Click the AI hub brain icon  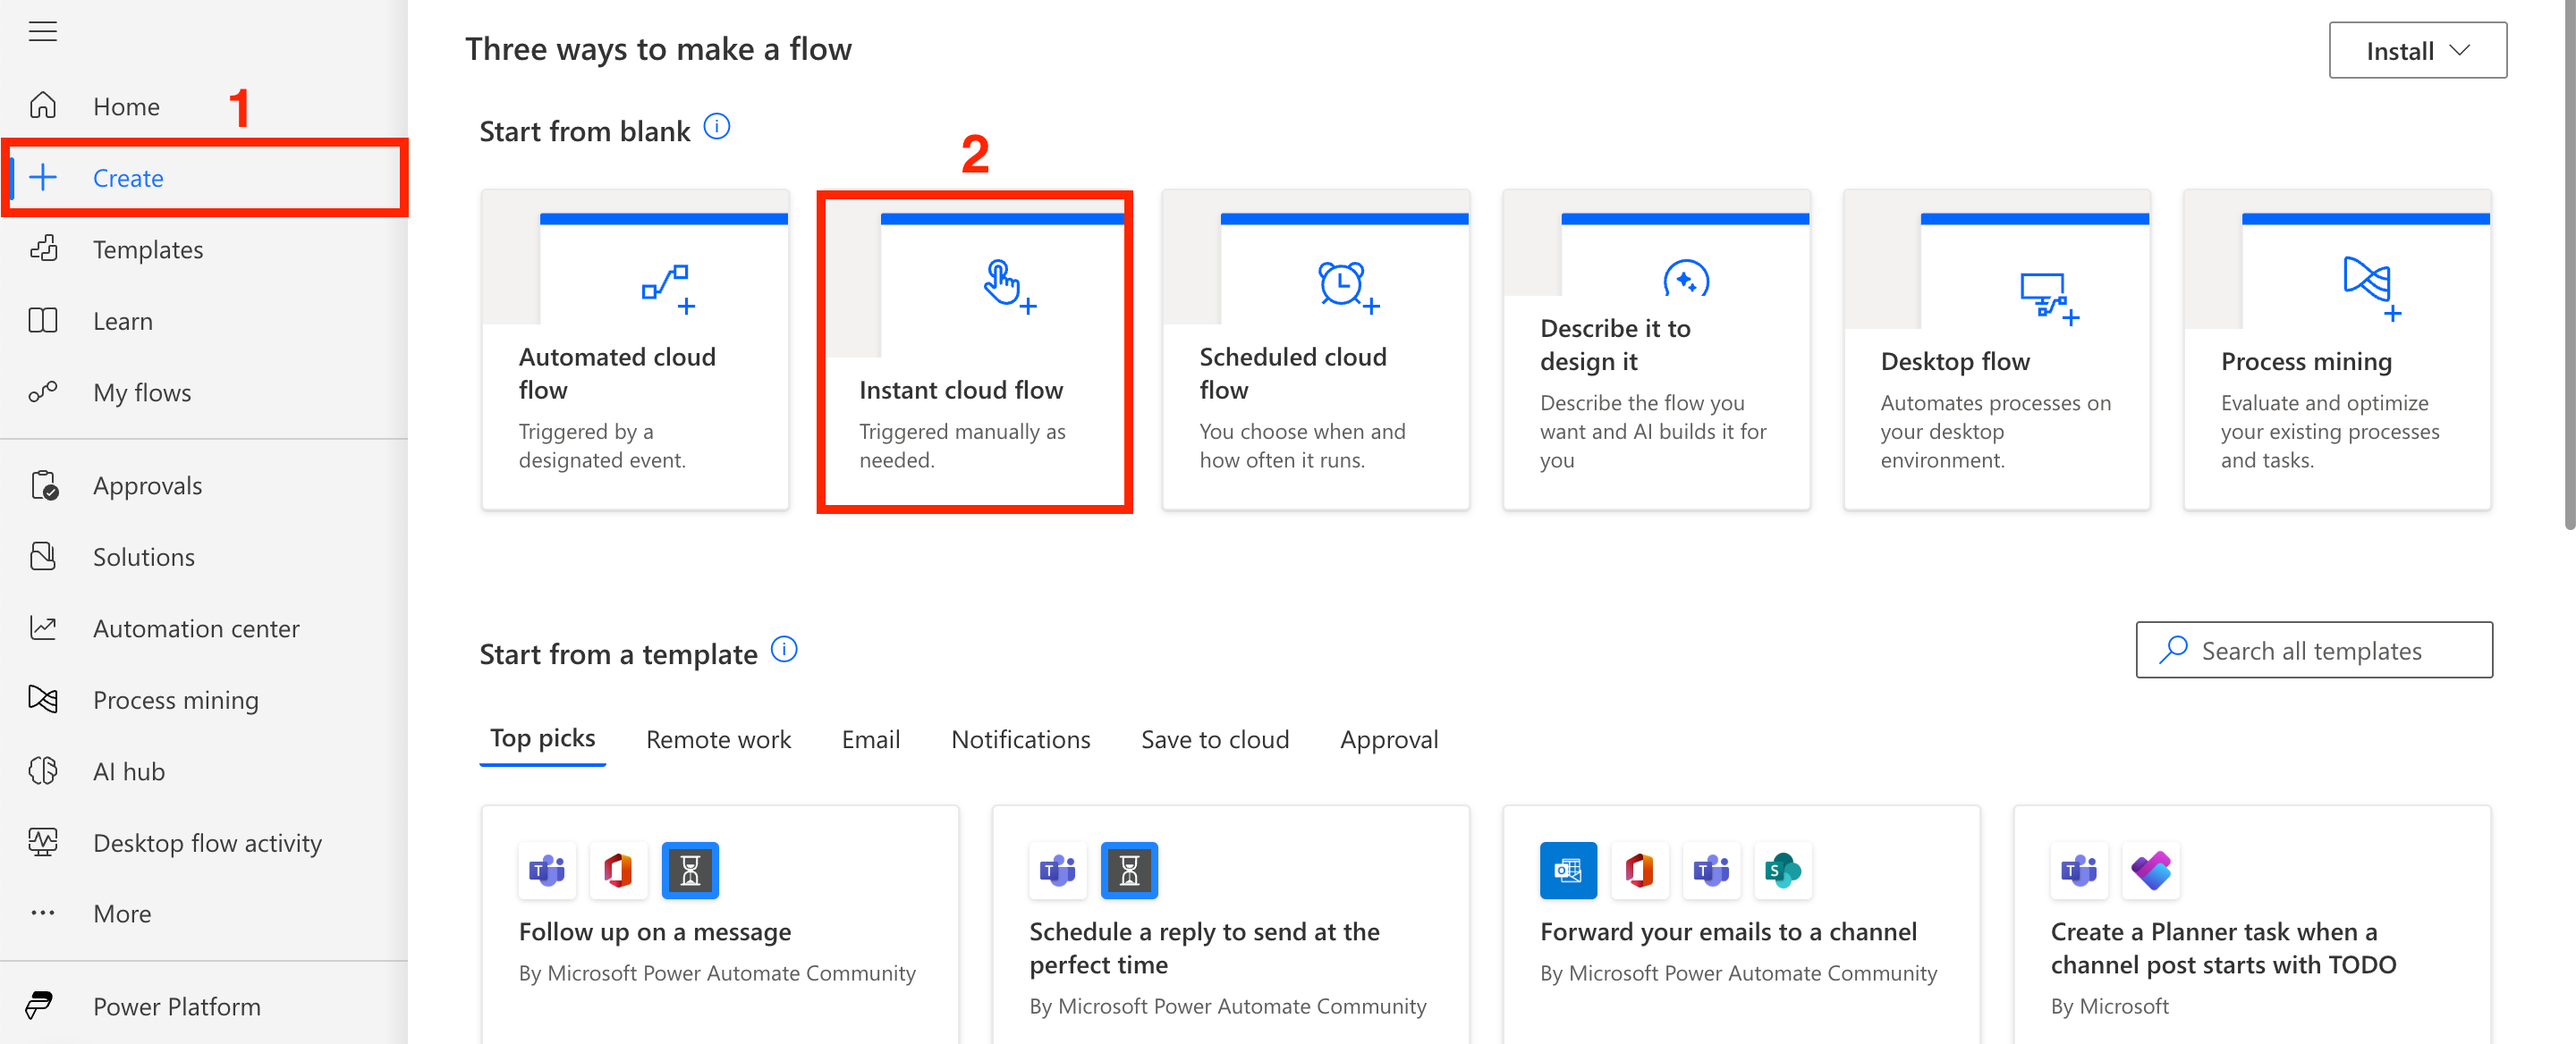pyautogui.click(x=43, y=771)
